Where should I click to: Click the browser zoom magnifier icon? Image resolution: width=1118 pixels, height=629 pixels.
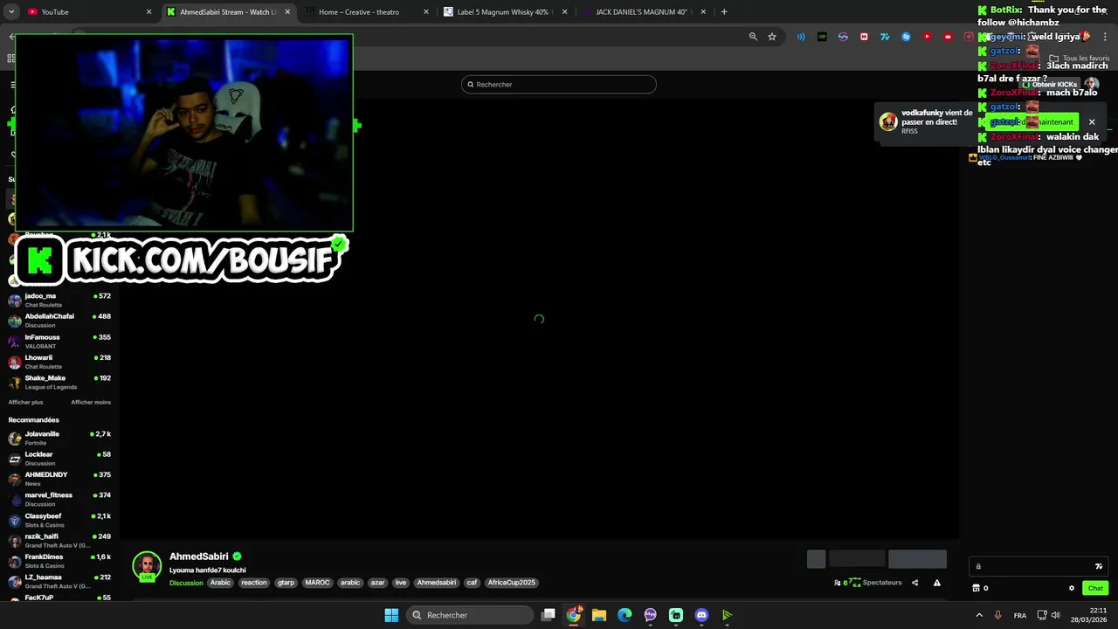[753, 37]
